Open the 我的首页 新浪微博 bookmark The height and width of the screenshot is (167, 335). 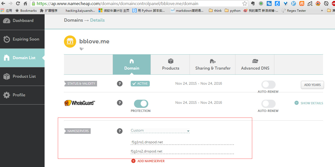261,10
